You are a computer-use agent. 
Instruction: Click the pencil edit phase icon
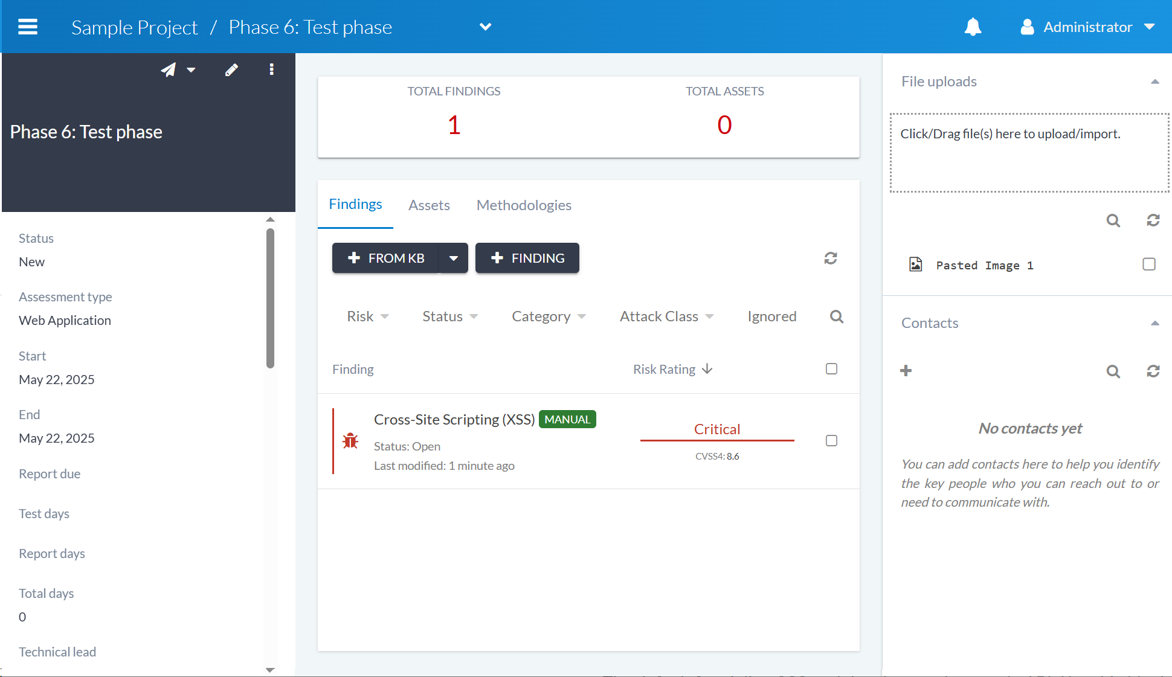[x=231, y=70]
